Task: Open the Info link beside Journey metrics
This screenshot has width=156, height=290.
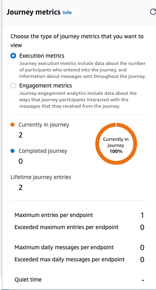Action: tap(67, 13)
